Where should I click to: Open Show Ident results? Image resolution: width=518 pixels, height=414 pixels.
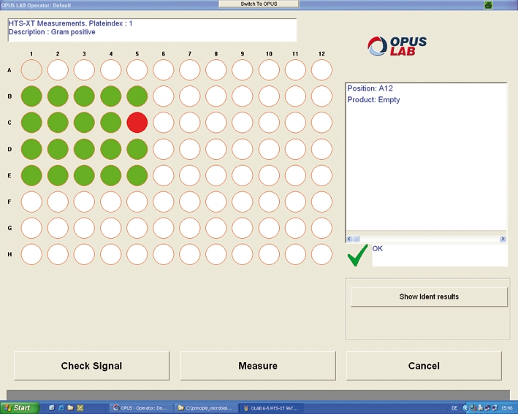(429, 296)
